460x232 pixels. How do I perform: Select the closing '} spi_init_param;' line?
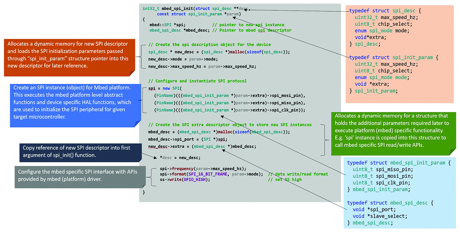(x=373, y=91)
